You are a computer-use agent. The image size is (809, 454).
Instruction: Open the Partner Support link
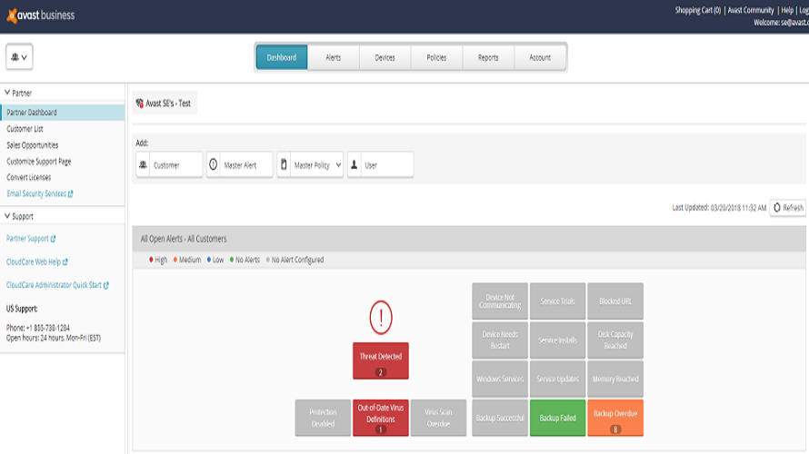click(27, 239)
